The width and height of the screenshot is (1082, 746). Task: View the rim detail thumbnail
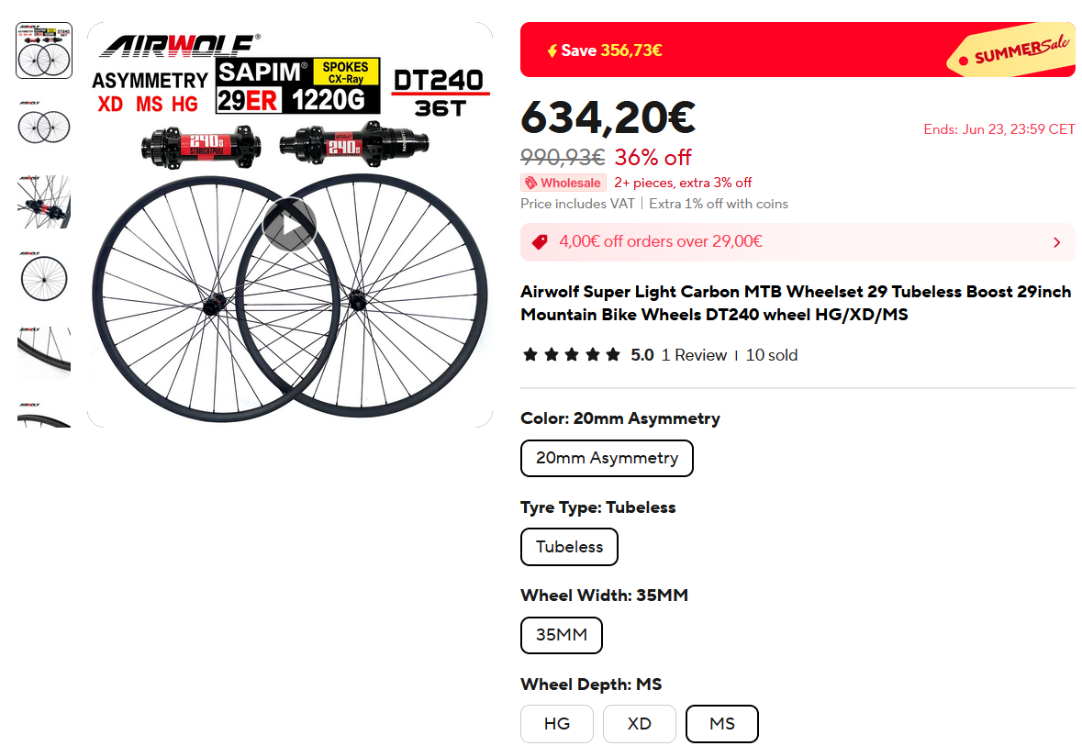coord(44,351)
